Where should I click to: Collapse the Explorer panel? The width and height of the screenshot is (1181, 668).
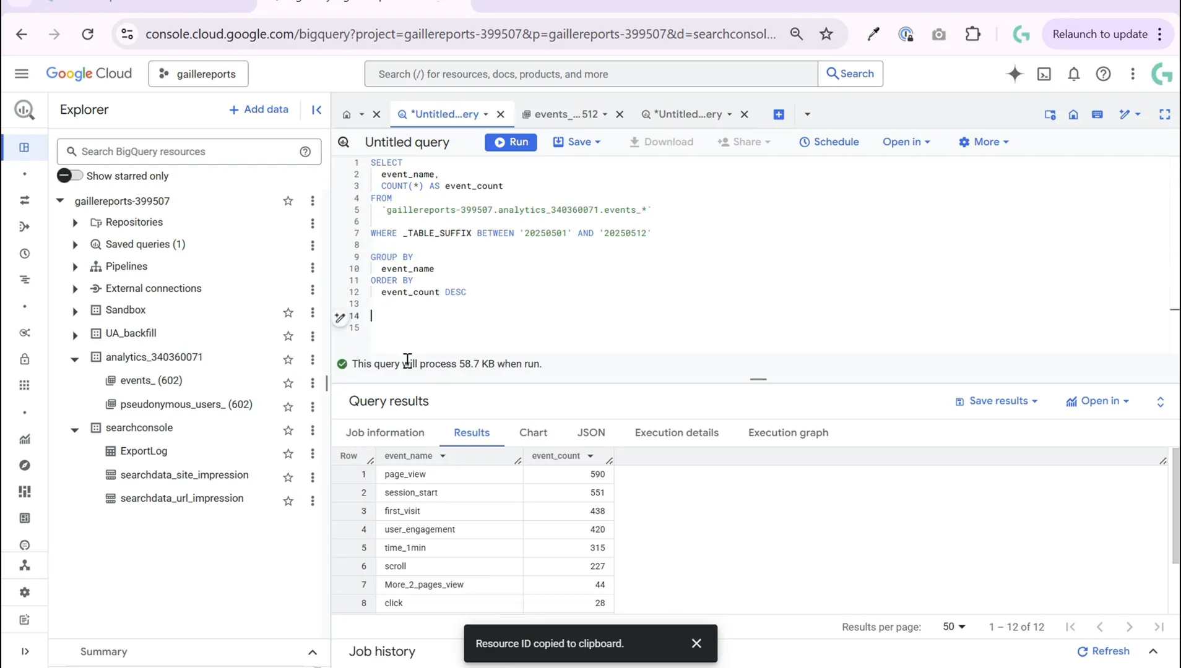[316, 109]
